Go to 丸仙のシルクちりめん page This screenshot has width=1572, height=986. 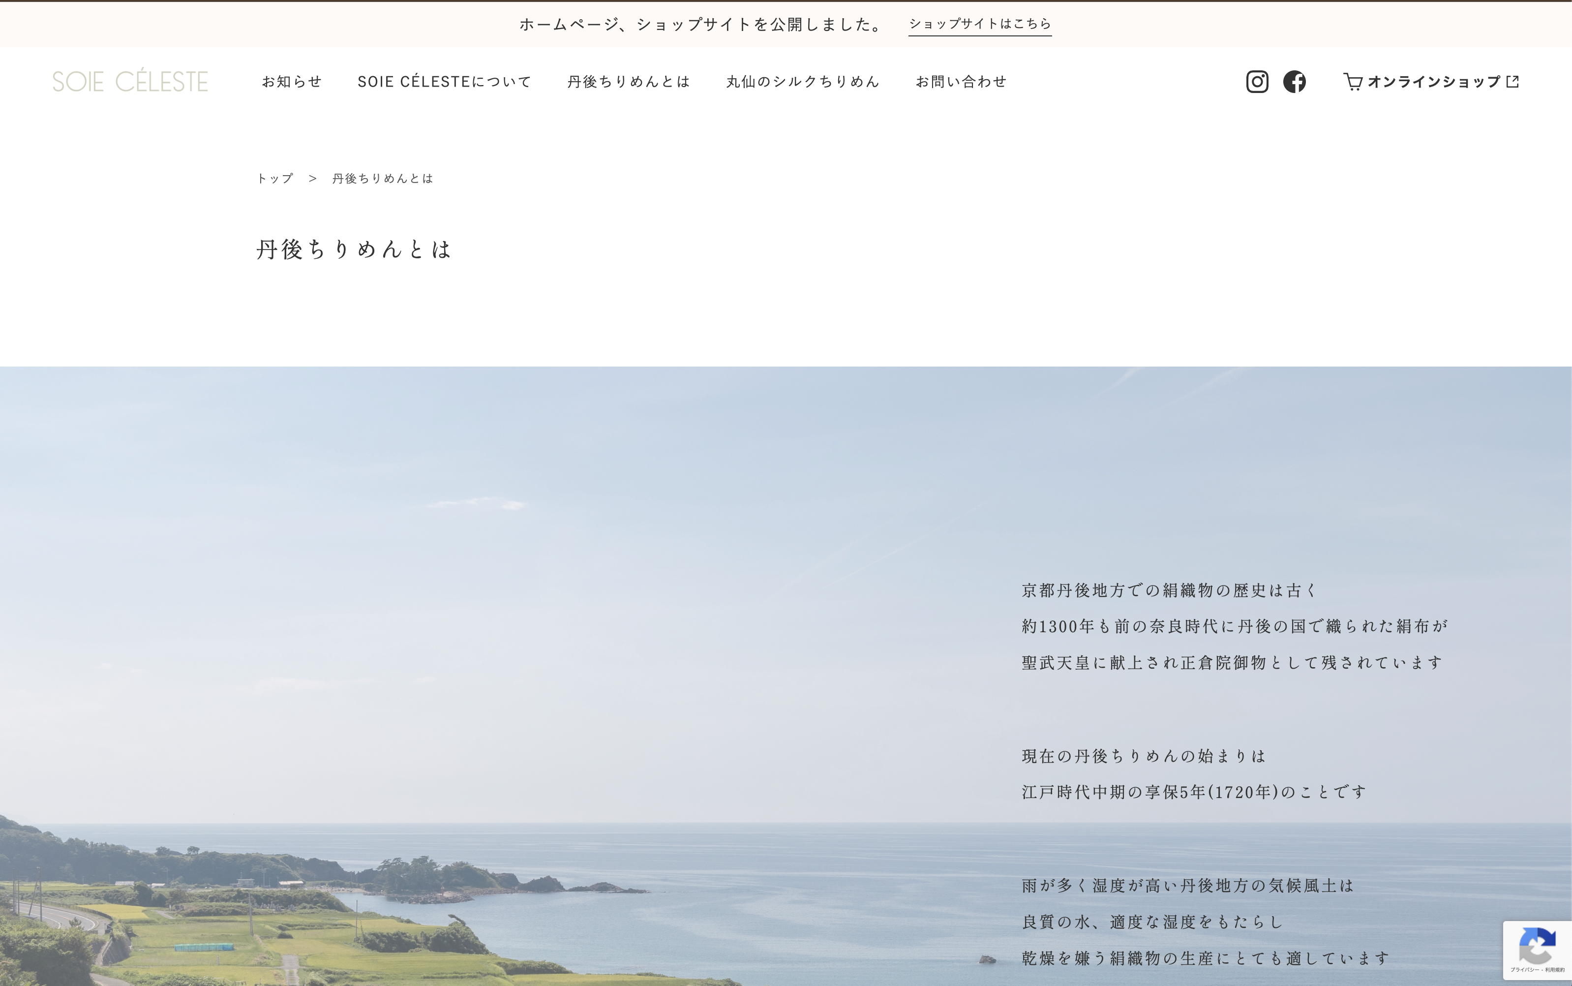tap(803, 82)
